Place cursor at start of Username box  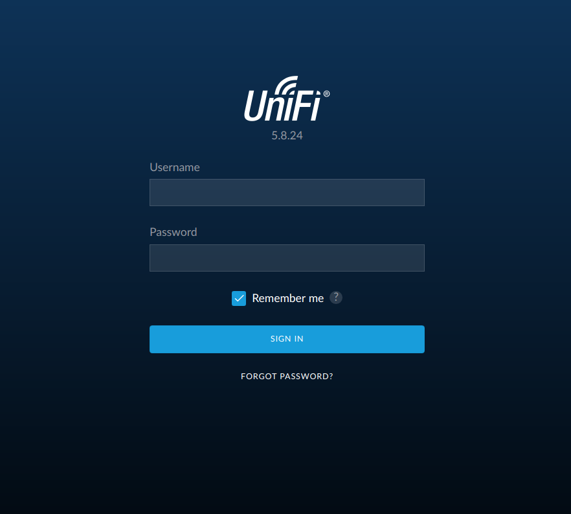click(x=153, y=193)
